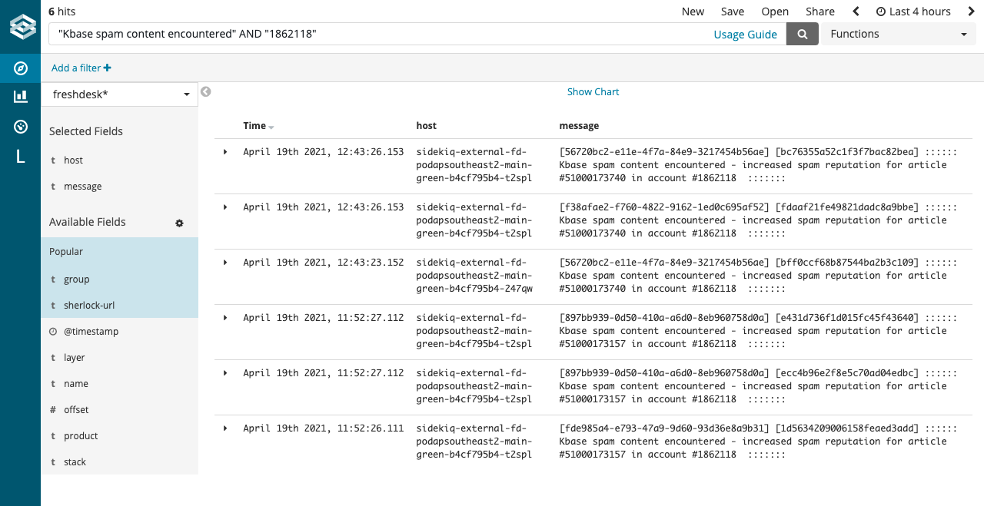Expand the row with ID e431d736f1d015fc45f43640
Screen dimensions: 984x506
(225, 318)
